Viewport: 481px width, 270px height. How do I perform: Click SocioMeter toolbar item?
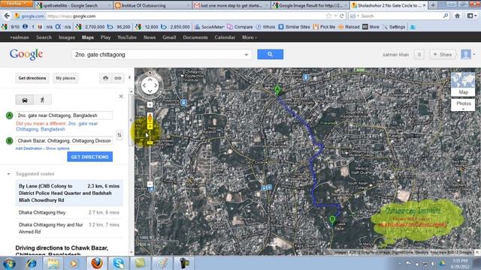pos(210,27)
